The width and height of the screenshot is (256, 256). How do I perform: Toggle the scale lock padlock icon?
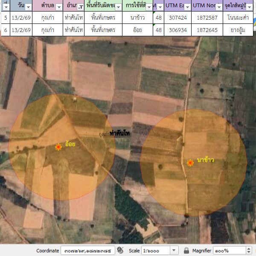pos(186,250)
